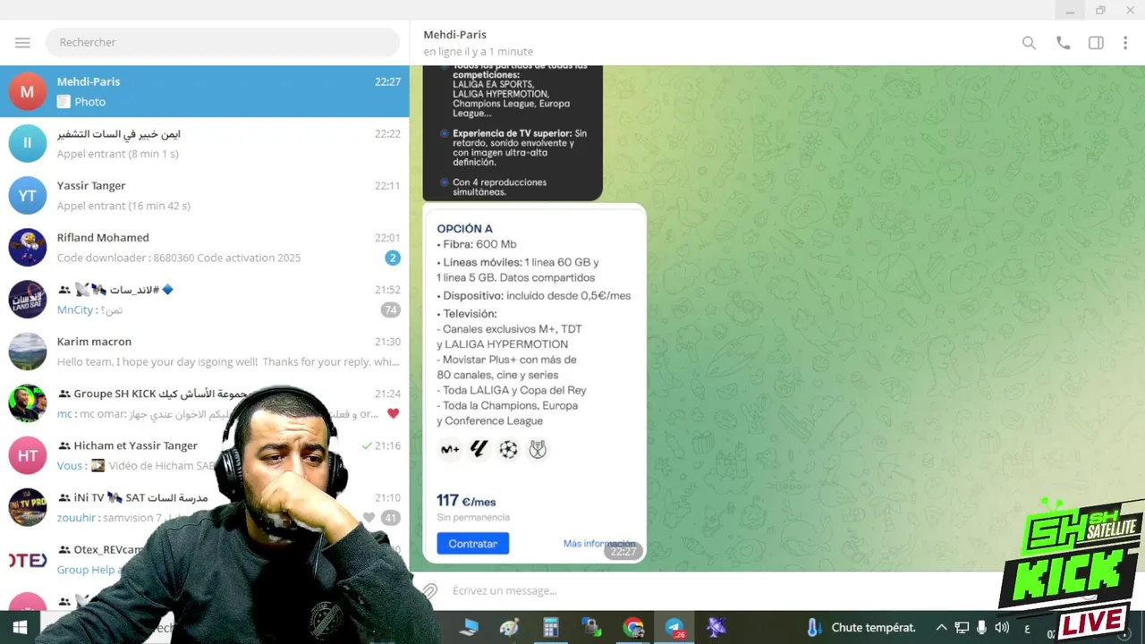Image resolution: width=1145 pixels, height=644 pixels.
Task: Open the Hicham et Yassir Tanger group
Action: 205,454
